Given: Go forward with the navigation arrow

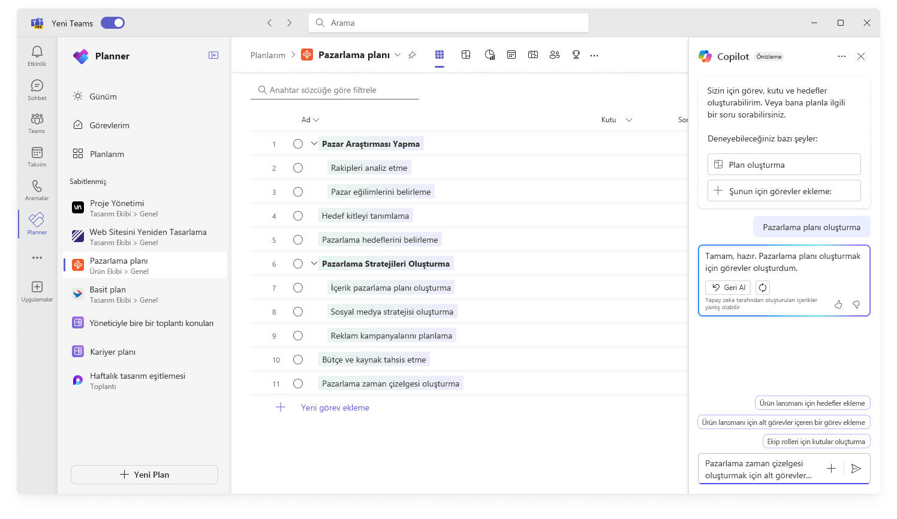Looking at the screenshot, I should (289, 23).
